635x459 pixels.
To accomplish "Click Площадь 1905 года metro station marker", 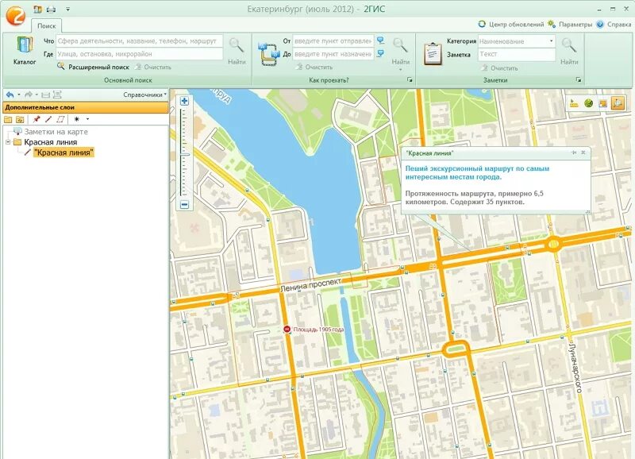I will point(287,330).
